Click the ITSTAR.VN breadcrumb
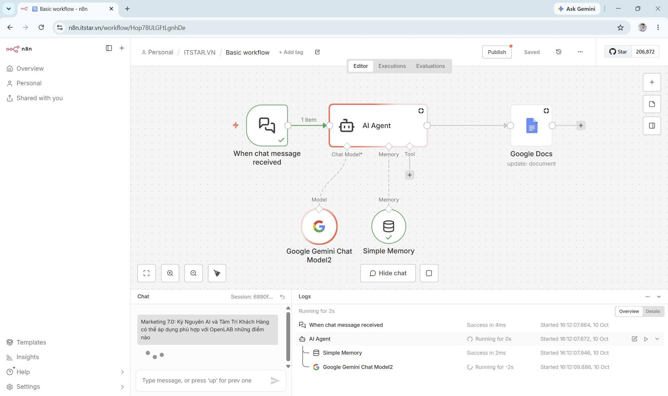Image resolution: width=668 pixels, height=396 pixels. coord(199,52)
